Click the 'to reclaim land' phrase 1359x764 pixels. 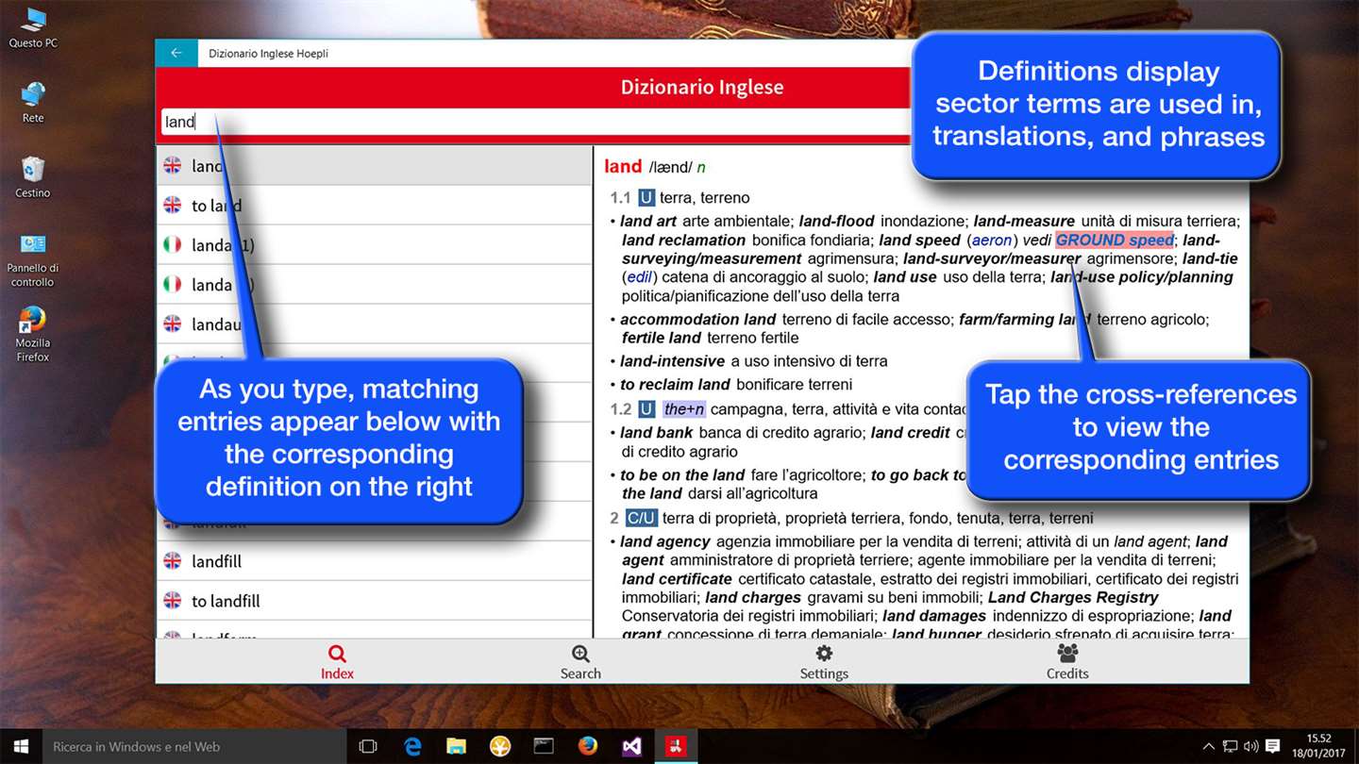click(x=675, y=384)
